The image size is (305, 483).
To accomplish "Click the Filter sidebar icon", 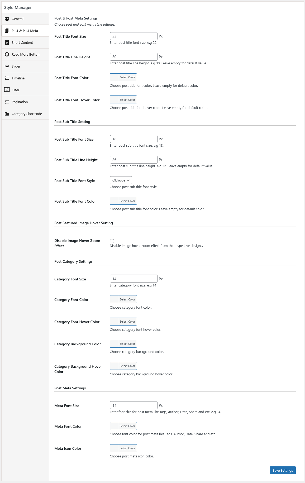I will tap(7, 90).
